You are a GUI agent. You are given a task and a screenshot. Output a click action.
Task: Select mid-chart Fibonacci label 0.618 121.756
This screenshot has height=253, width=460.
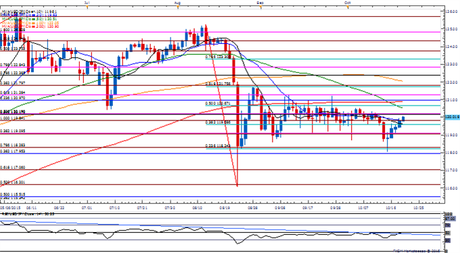218,84
